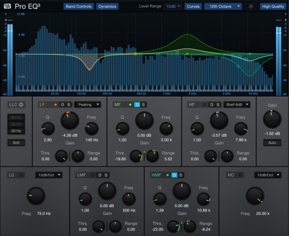Image resolution: width=289 pixels, height=236 pixels.
Task: Click the LF Q knob at 2.80
Action: [x=48, y=129]
